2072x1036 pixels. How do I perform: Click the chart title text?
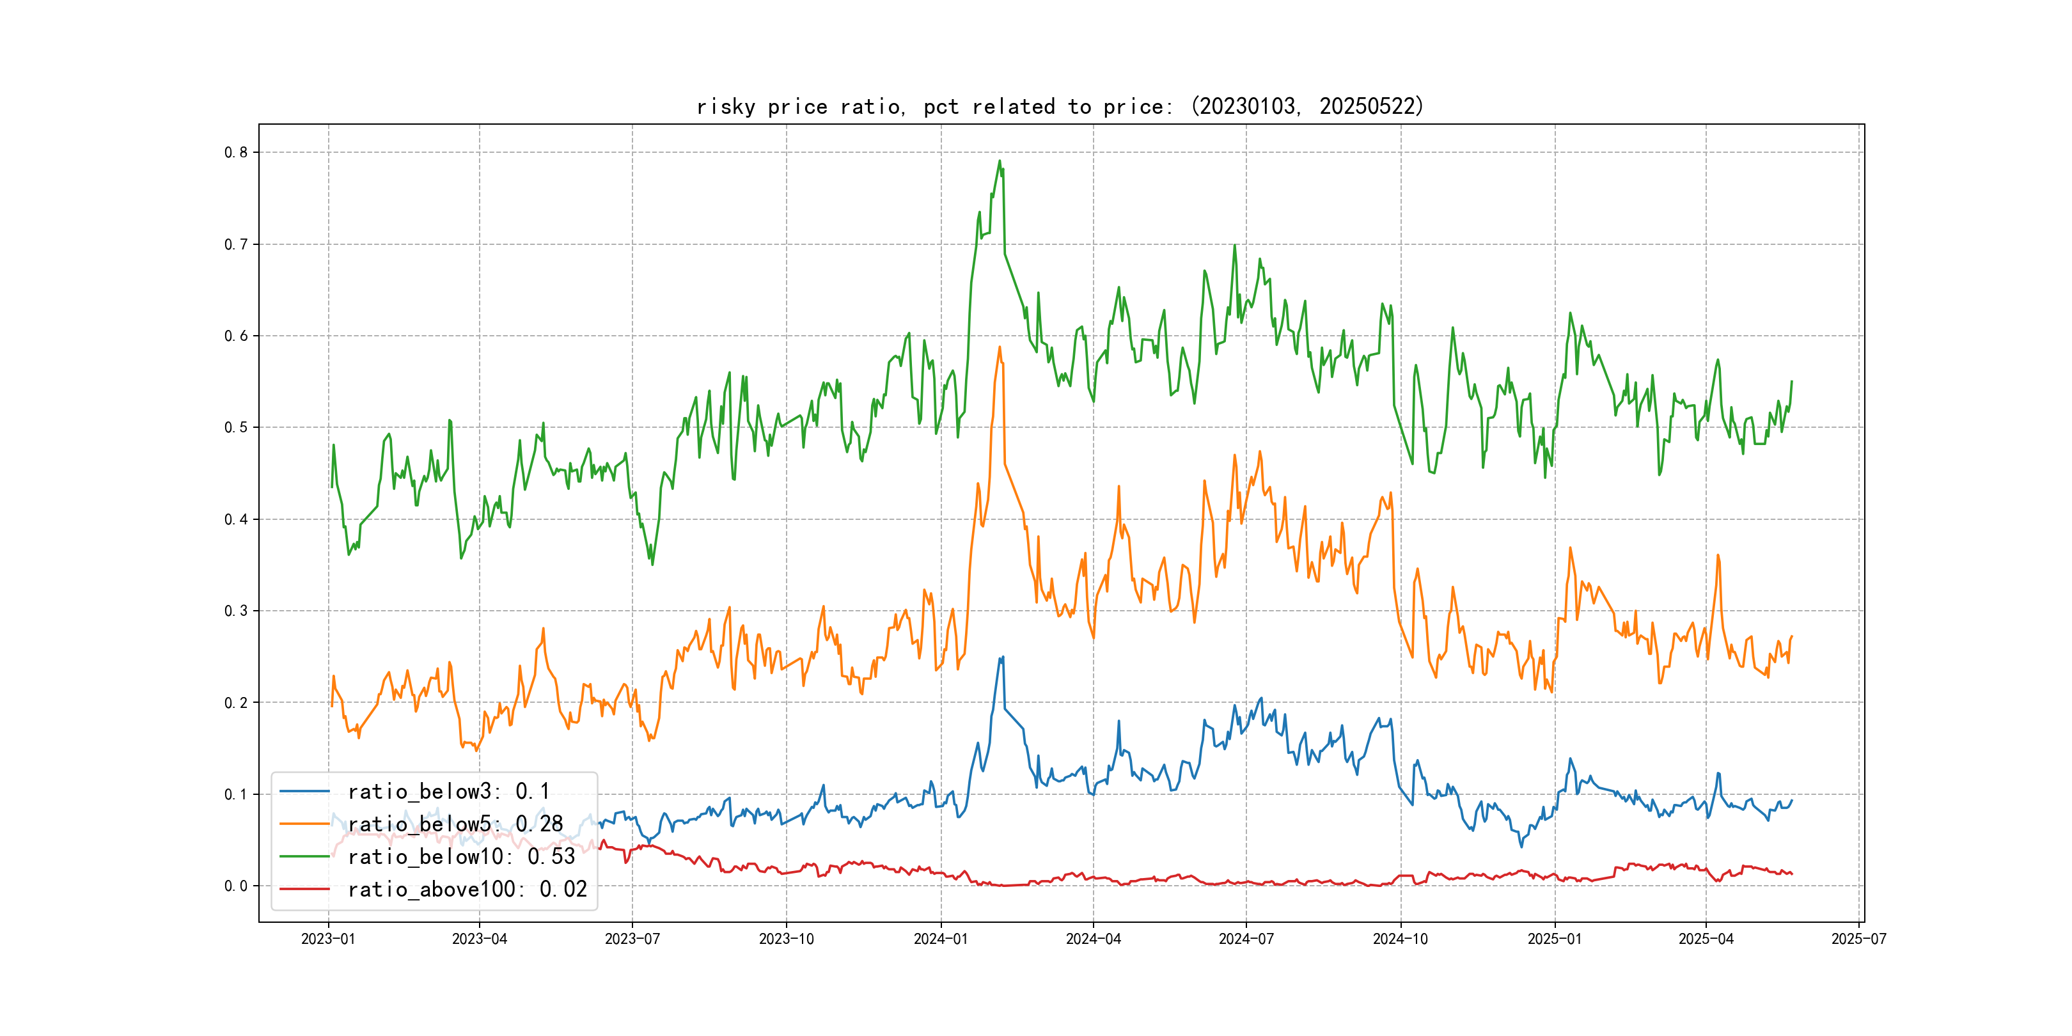point(1060,106)
